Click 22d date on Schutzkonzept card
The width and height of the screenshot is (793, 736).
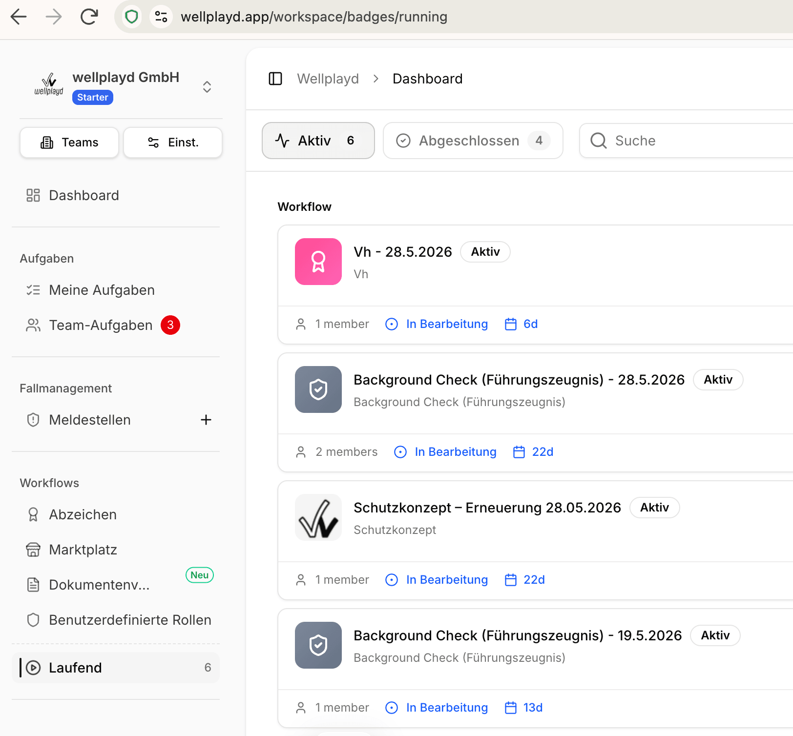(524, 580)
